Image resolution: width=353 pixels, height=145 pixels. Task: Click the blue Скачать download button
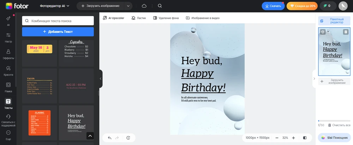coord(273,6)
